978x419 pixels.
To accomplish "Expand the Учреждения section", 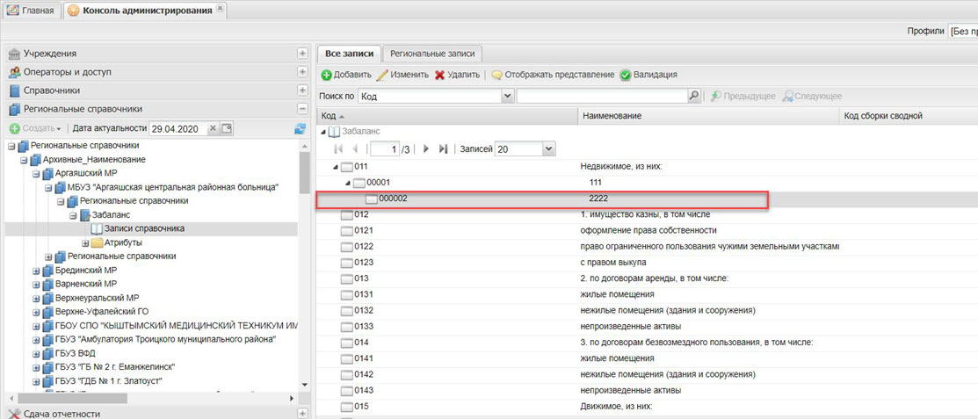I will click(x=302, y=54).
